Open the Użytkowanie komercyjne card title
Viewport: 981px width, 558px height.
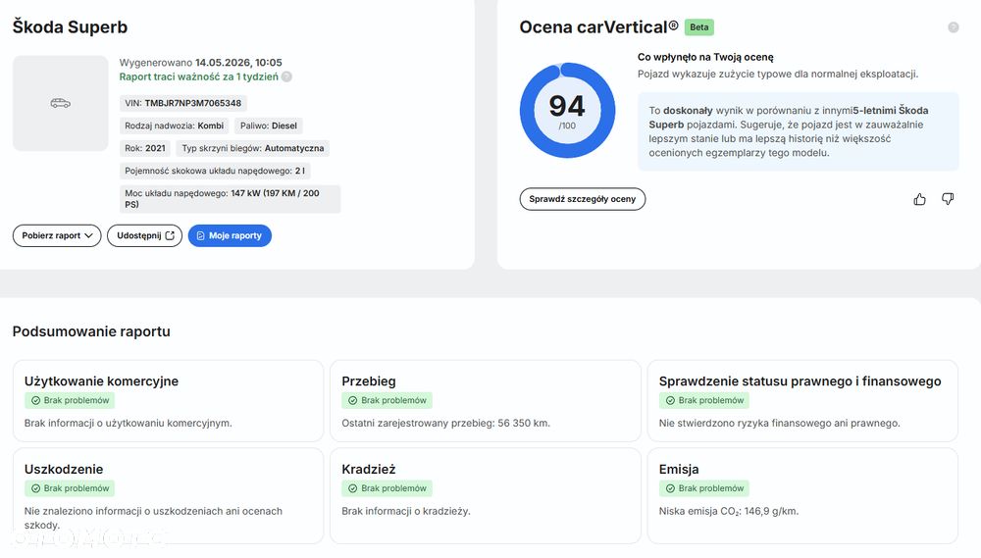[101, 380]
